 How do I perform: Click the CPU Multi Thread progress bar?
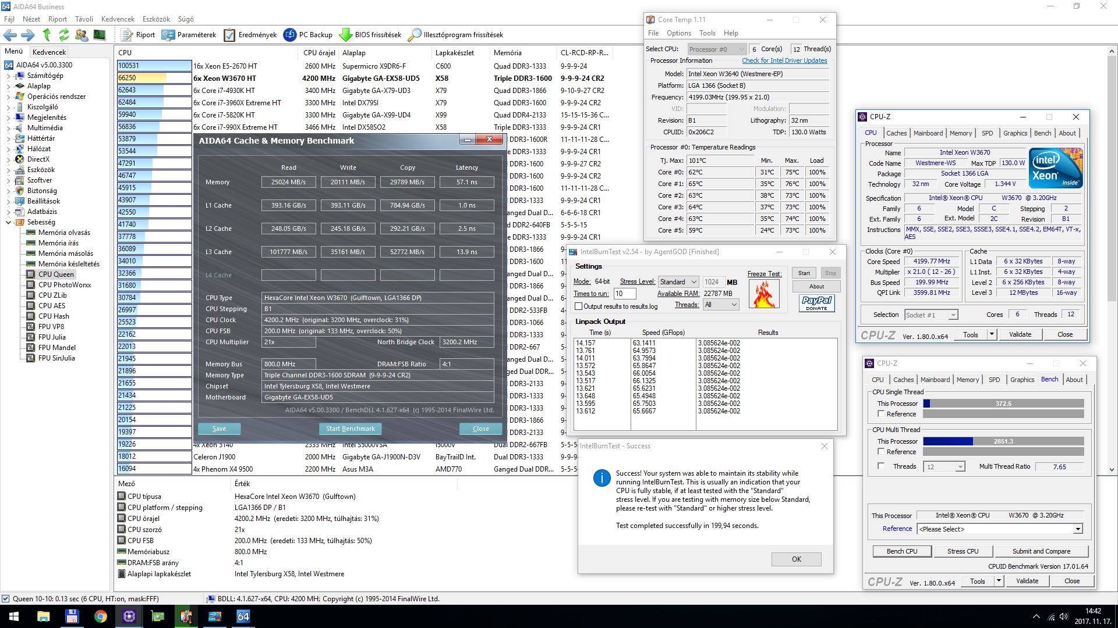(x=1003, y=441)
